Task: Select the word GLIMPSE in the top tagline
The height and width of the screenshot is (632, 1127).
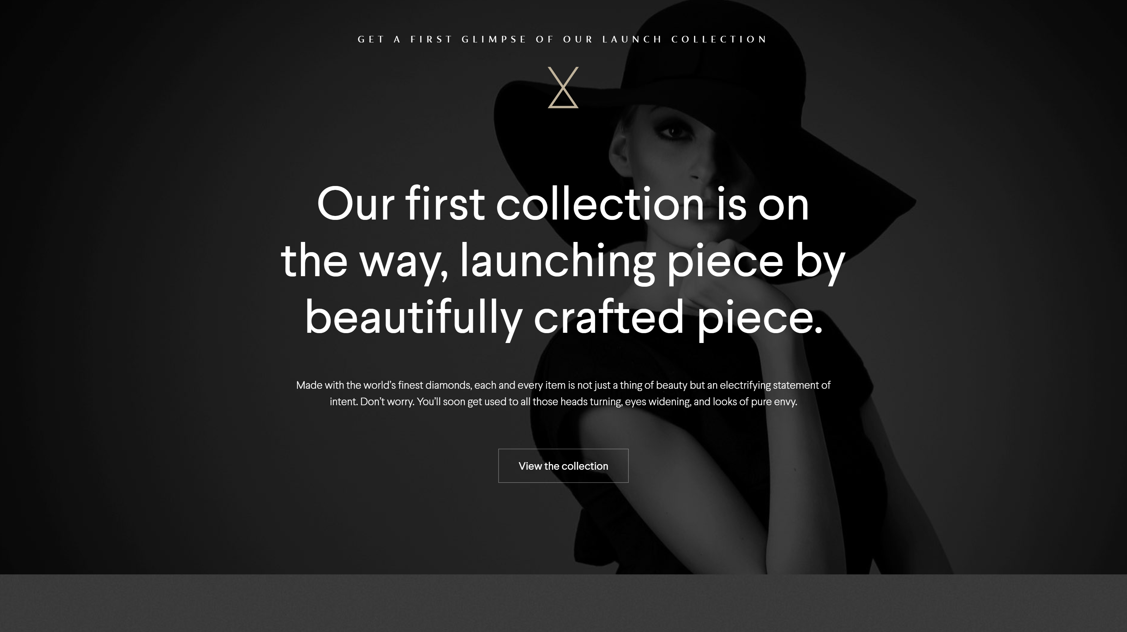Action: coord(494,39)
